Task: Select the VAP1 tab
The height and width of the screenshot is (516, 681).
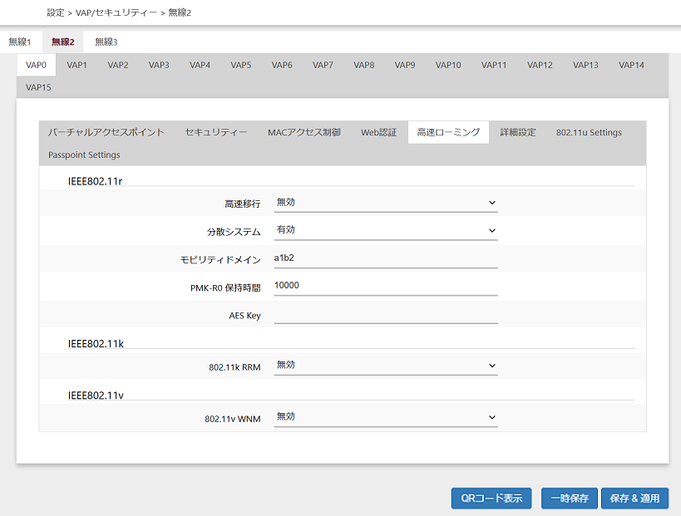Action: [77, 65]
